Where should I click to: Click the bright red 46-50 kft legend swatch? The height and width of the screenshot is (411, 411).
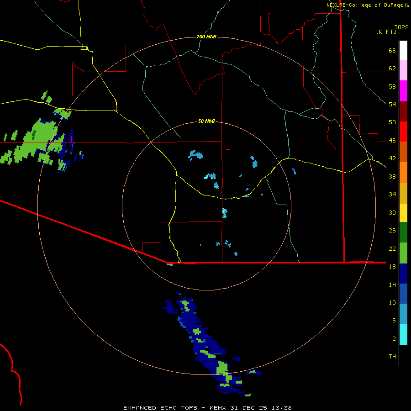pyautogui.click(x=403, y=132)
